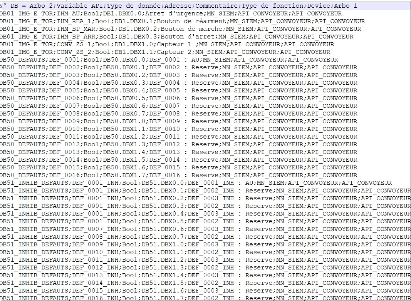Image resolution: width=411 pixels, height=301 pixels.
Task: Click address "DB1.DBX0.2"
Action: (x=138, y=29)
